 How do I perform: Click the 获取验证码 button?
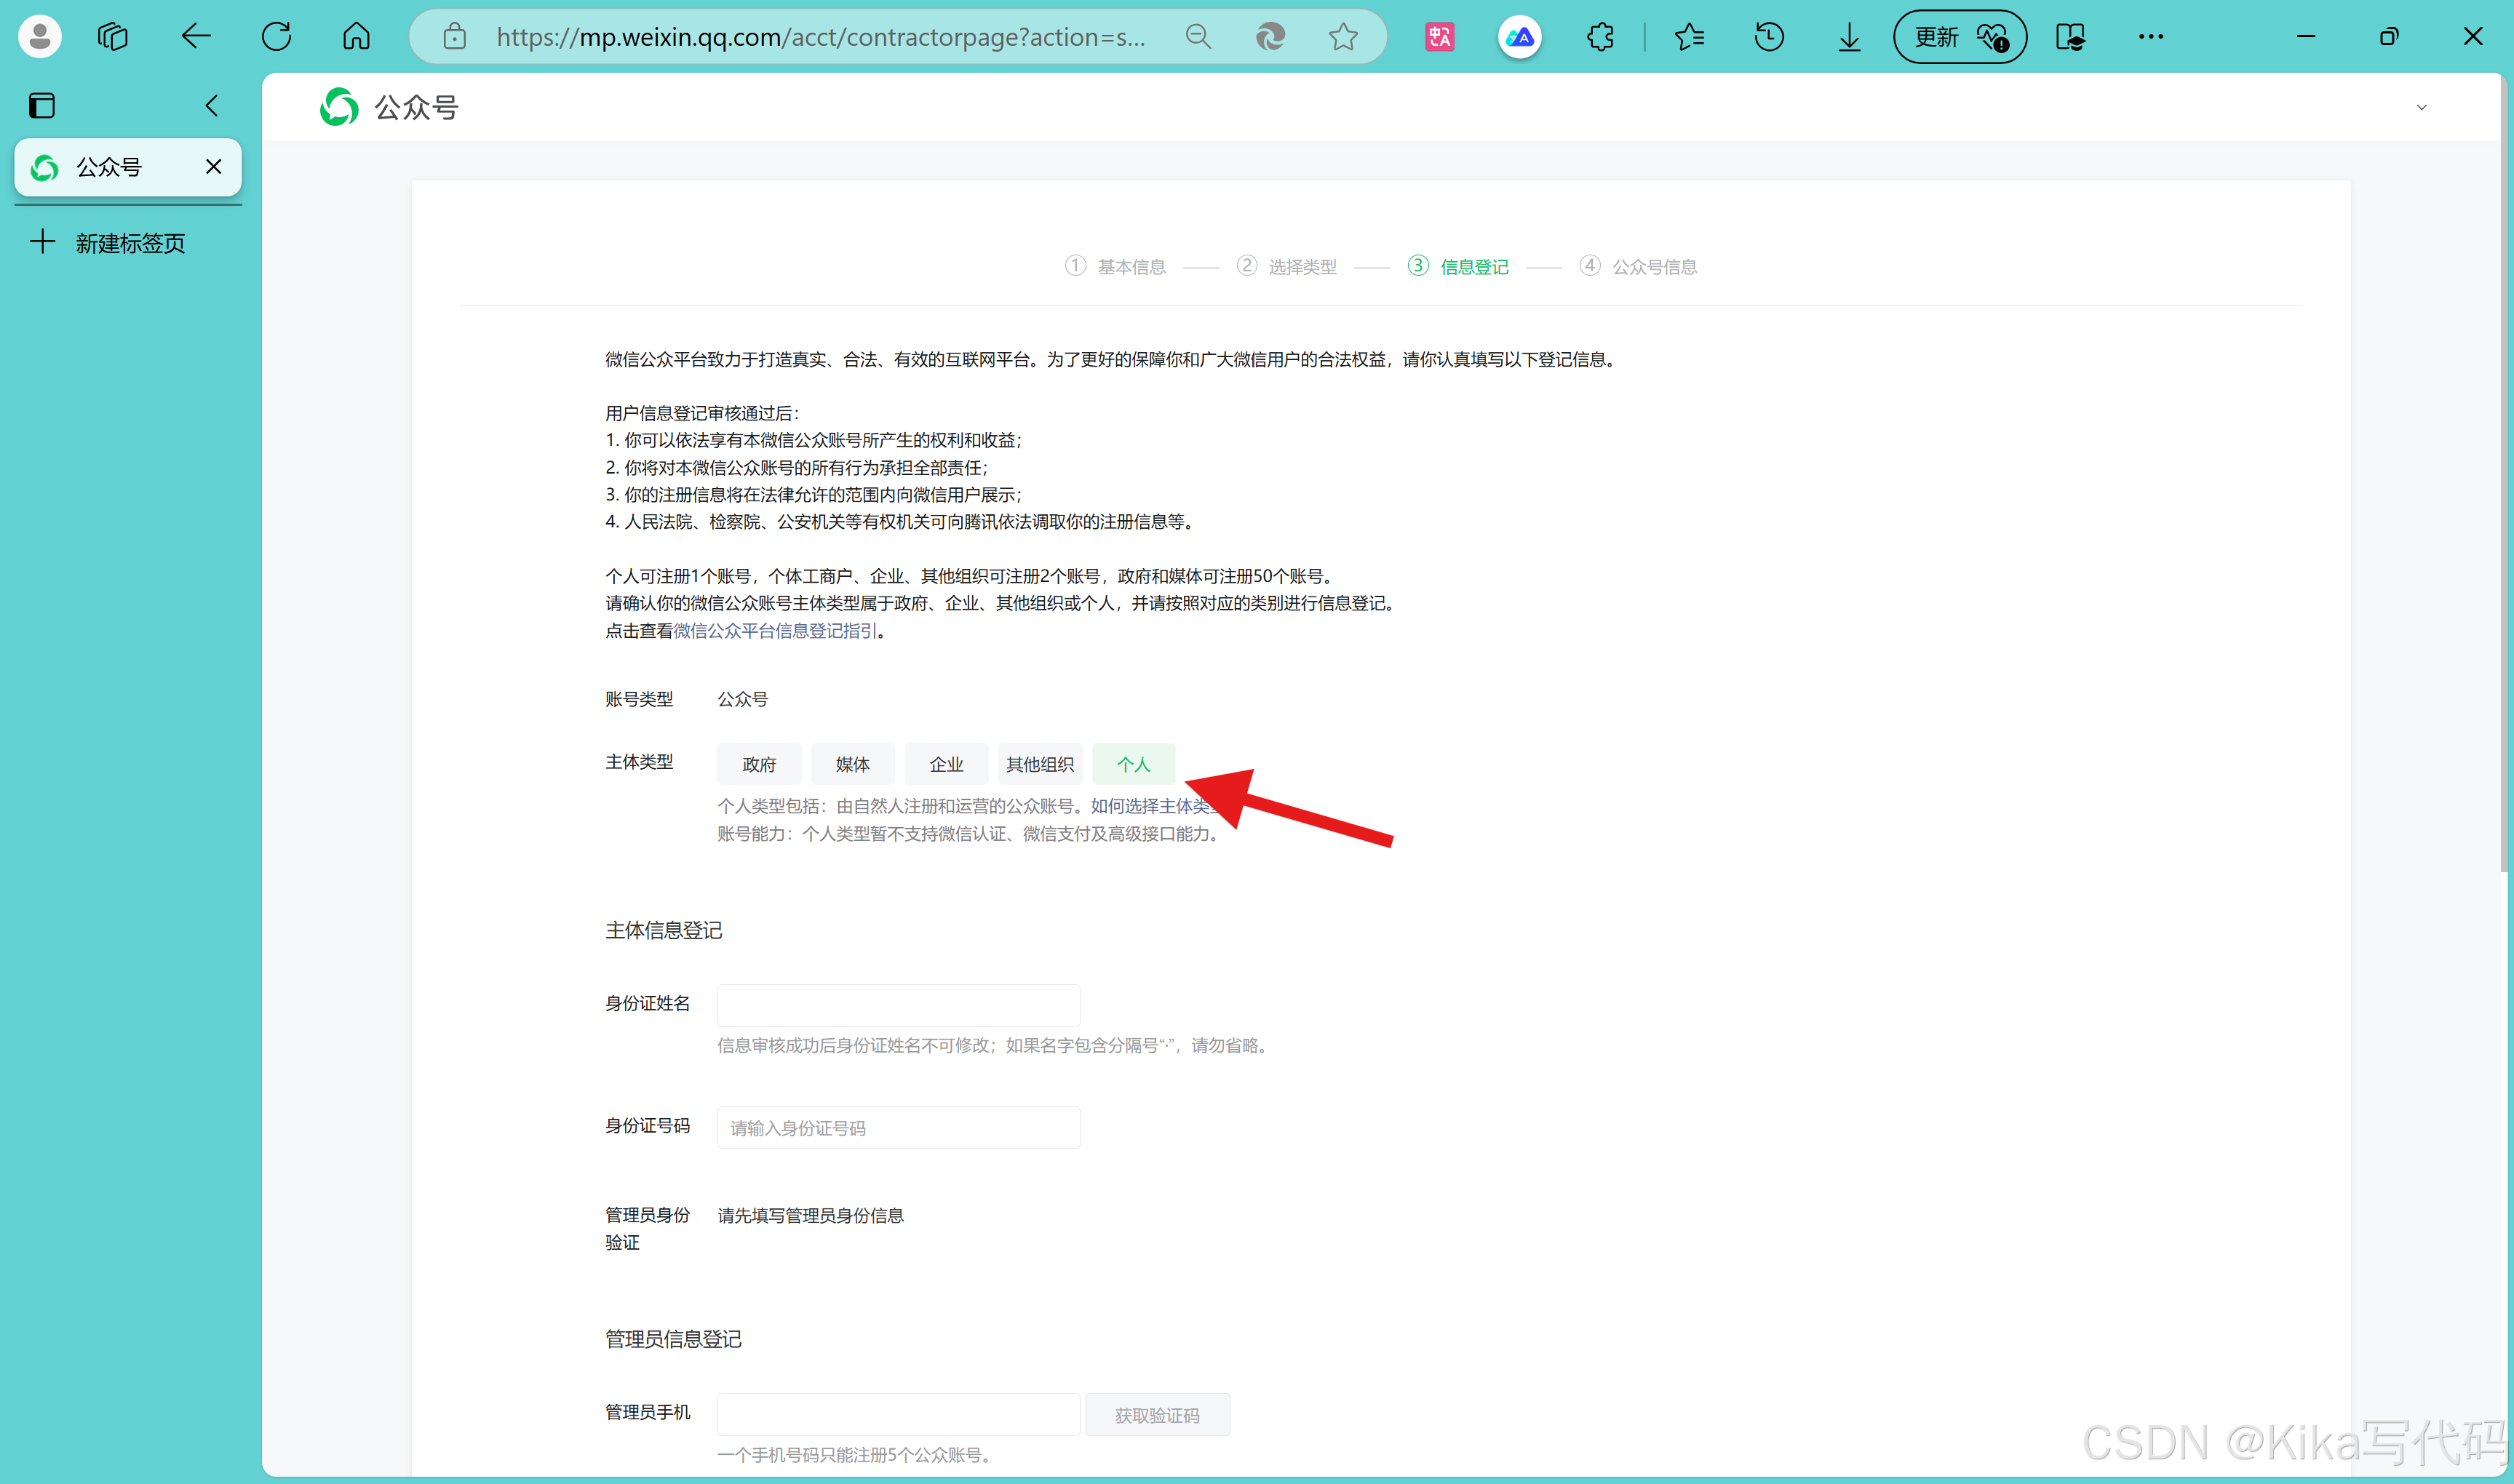1157,1415
